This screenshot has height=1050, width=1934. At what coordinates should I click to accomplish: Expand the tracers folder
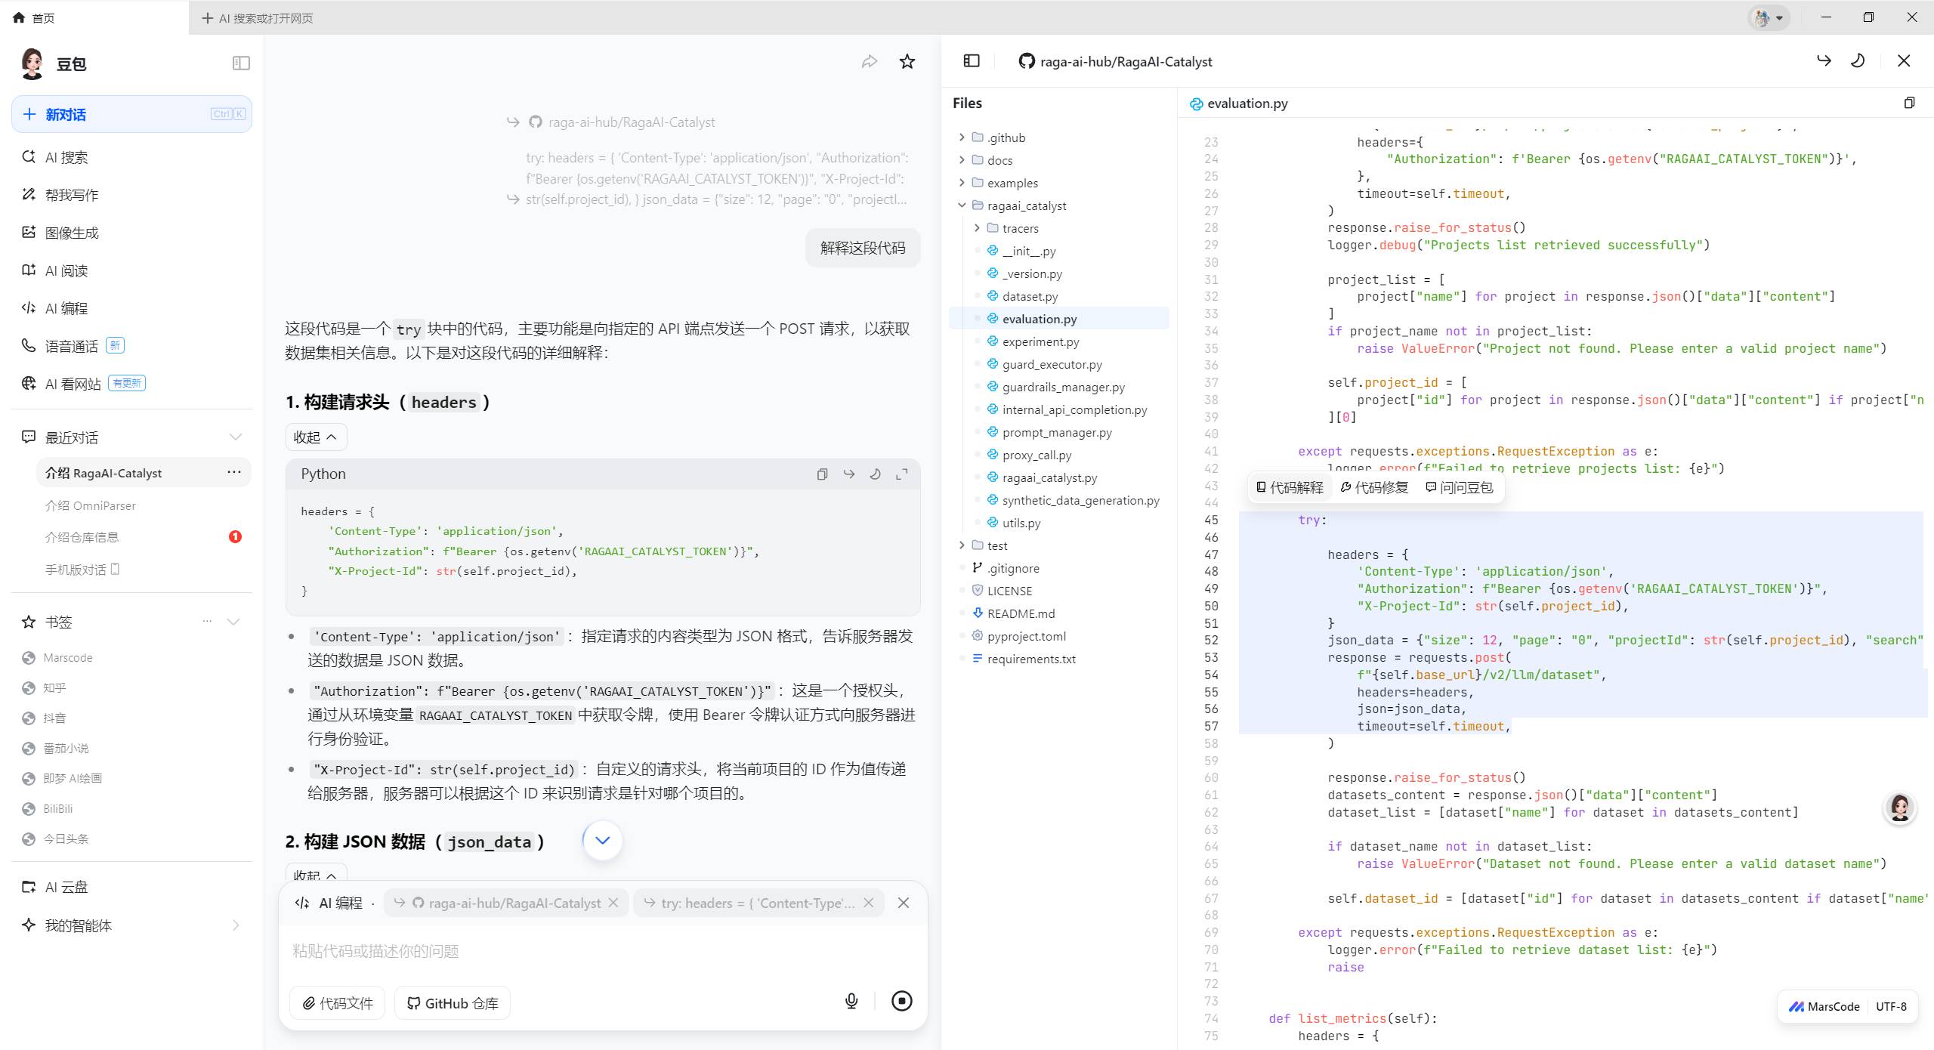pos(977,228)
